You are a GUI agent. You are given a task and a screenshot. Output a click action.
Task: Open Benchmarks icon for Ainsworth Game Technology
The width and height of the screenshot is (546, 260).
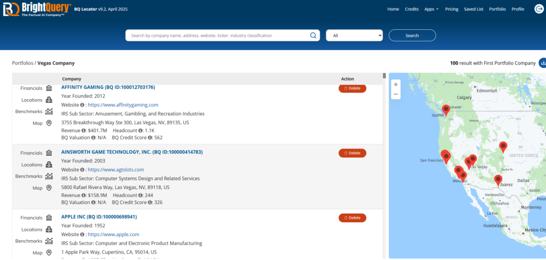49,176
